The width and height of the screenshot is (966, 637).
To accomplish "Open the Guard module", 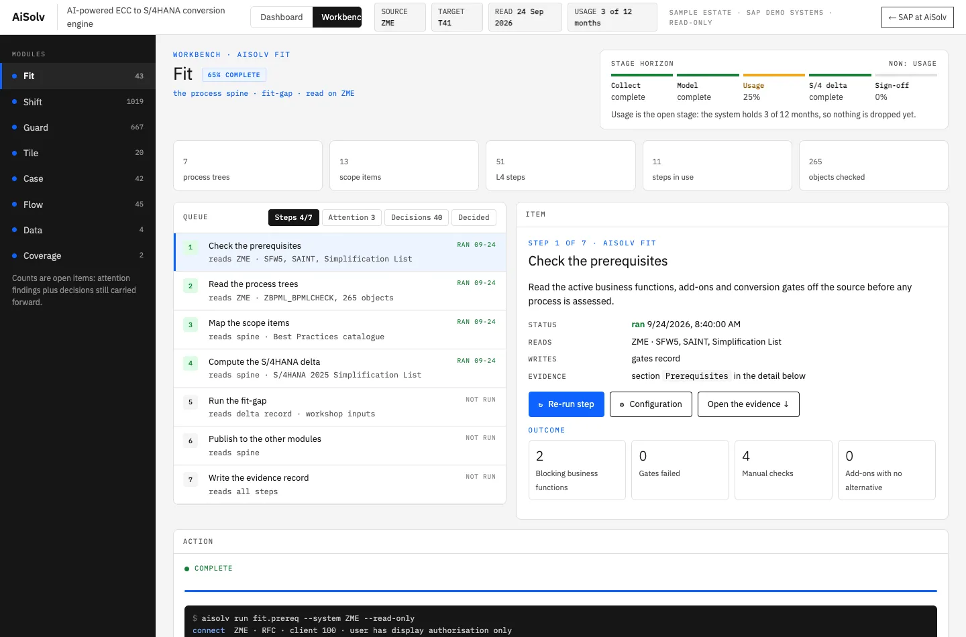I will point(78,127).
